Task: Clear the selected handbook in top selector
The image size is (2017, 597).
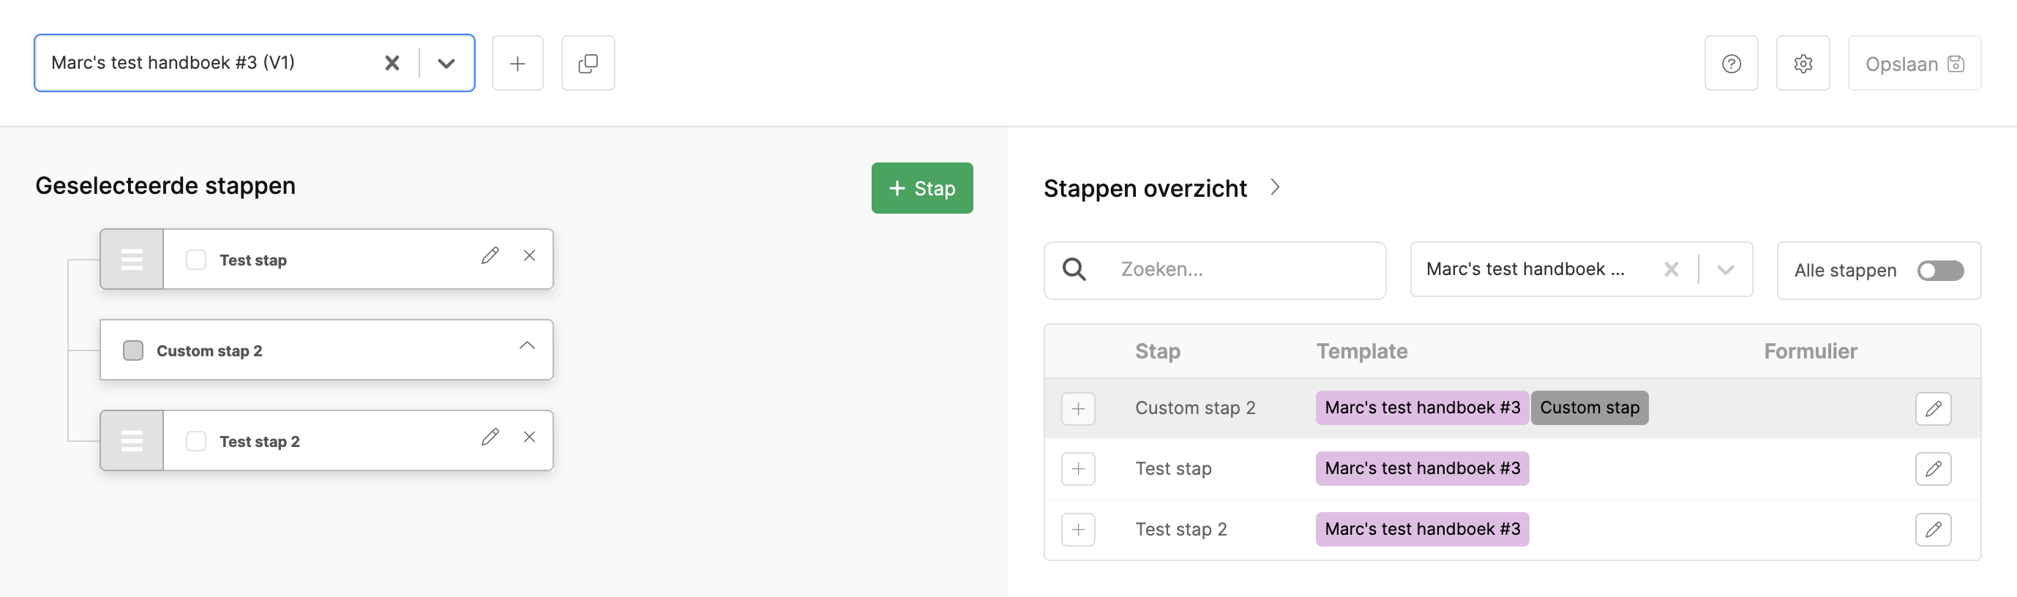Action: pyautogui.click(x=392, y=64)
